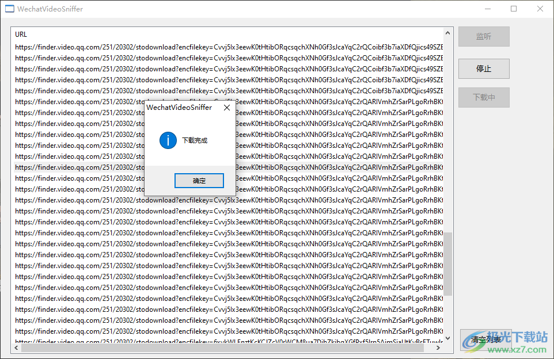Image resolution: width=554 pixels, height=359 pixels.
Task: Click the greyed-out 监听 button
Action: 484,36
